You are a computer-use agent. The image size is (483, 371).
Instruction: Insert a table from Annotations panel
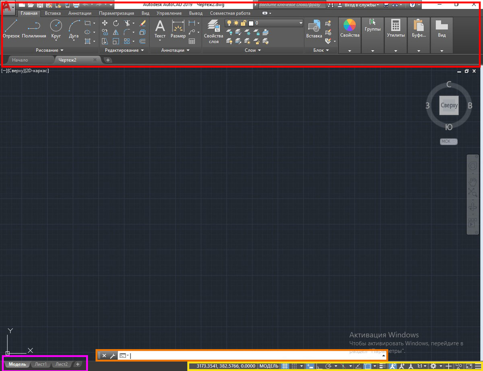point(192,41)
